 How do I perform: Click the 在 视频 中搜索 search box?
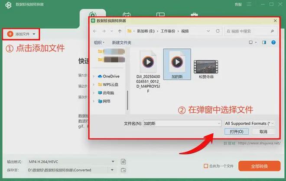pos(251,31)
